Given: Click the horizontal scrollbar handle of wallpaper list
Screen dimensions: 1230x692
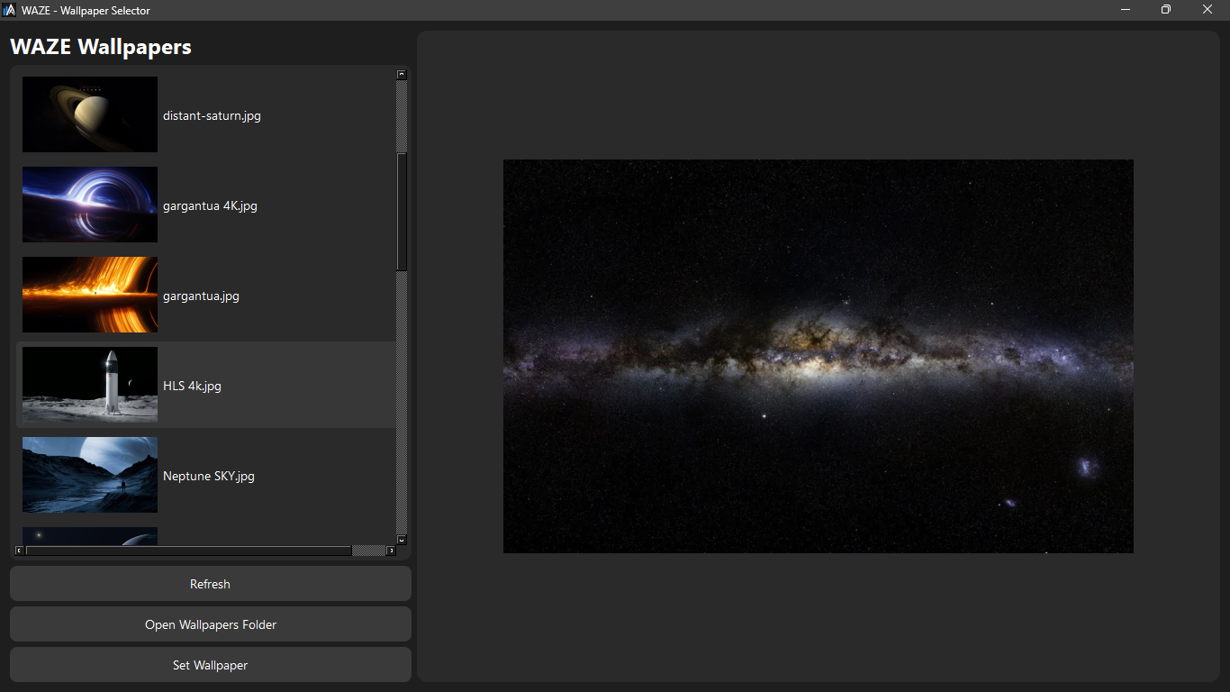Looking at the screenshot, I should 188,550.
